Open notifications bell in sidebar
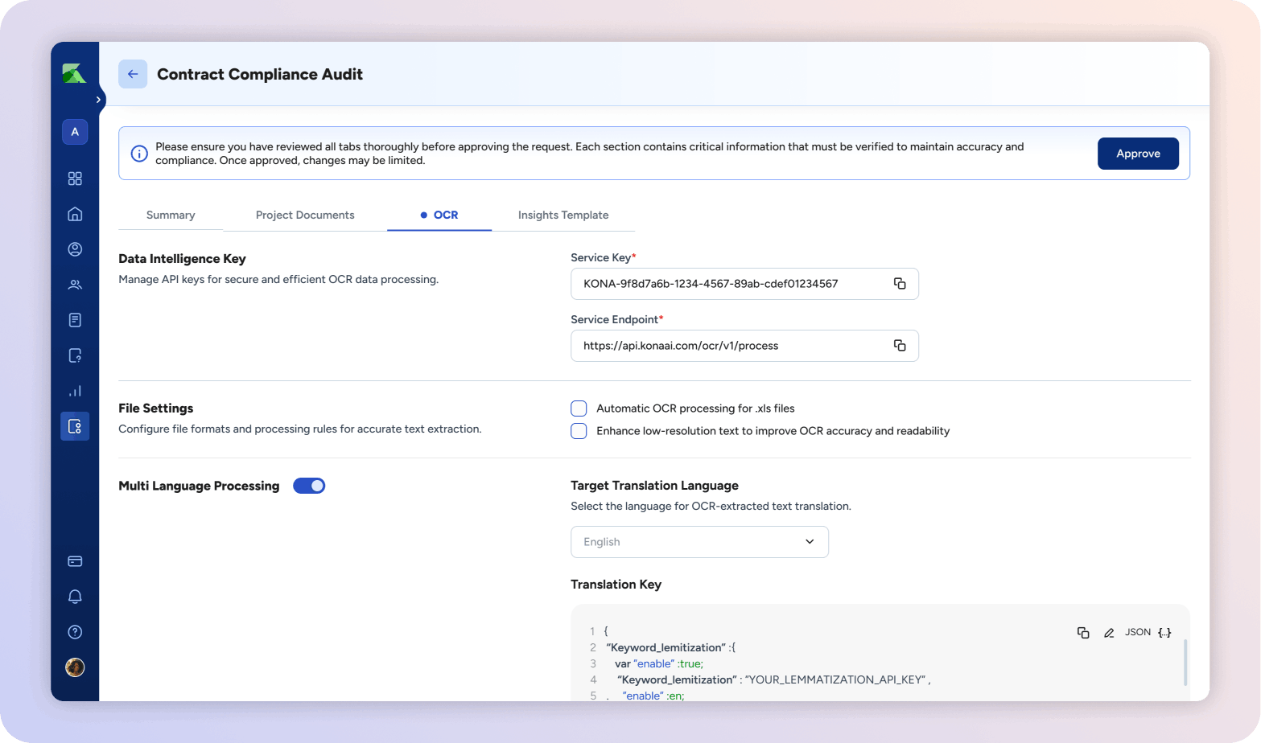Image resolution: width=1261 pixels, height=743 pixels. pyautogui.click(x=75, y=597)
